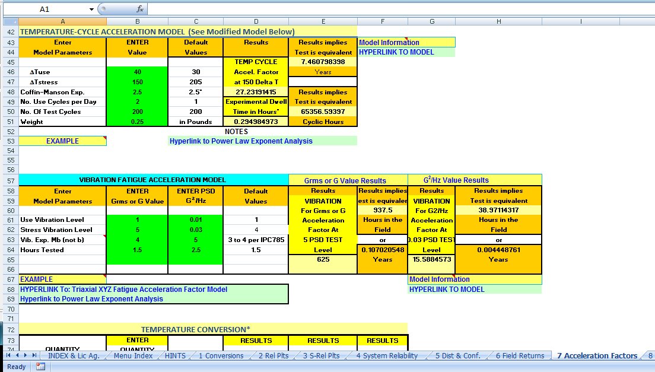
Task: Go to next sheet tab arrow
Action: click(x=26, y=355)
